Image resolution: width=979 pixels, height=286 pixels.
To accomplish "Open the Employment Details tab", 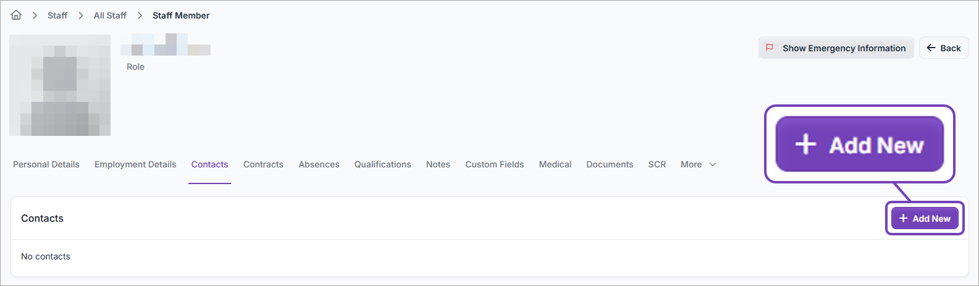I will click(x=135, y=164).
